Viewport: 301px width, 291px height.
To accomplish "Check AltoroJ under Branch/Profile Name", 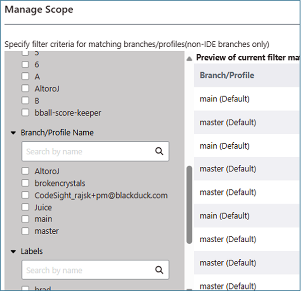I will pyautogui.click(x=25, y=171).
